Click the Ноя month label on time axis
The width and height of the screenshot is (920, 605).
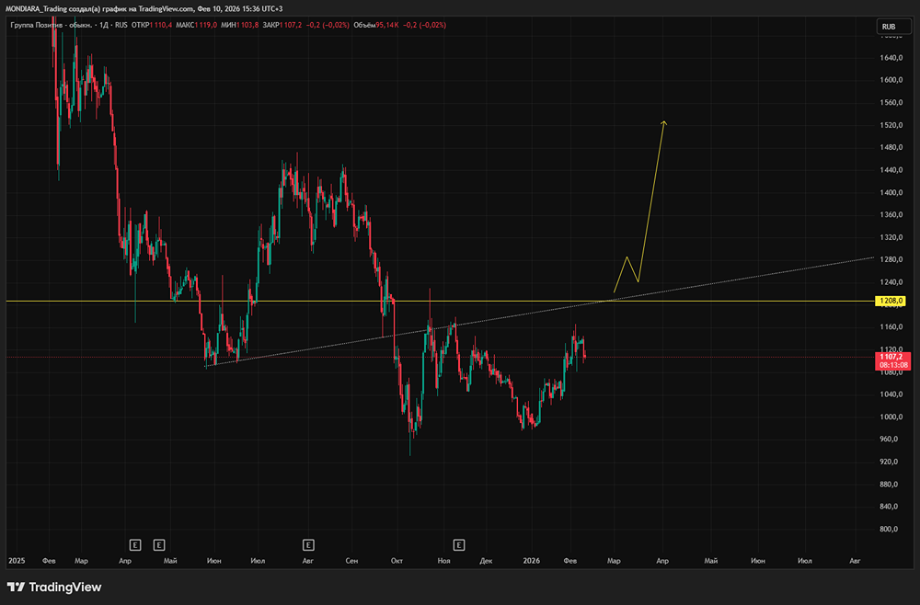(x=443, y=561)
